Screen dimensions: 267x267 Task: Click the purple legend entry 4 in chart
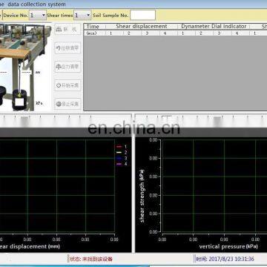[x=122, y=164]
